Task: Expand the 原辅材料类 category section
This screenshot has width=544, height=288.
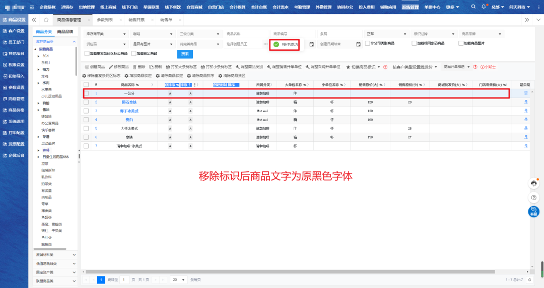Action: (x=55, y=255)
